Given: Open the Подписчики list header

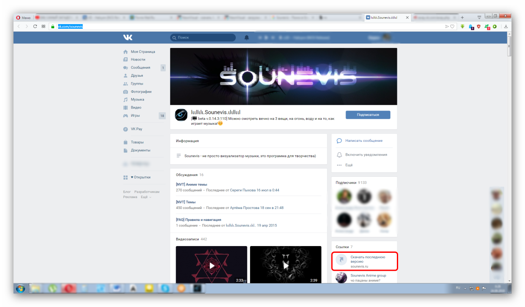Looking at the screenshot, I should pos(346,182).
